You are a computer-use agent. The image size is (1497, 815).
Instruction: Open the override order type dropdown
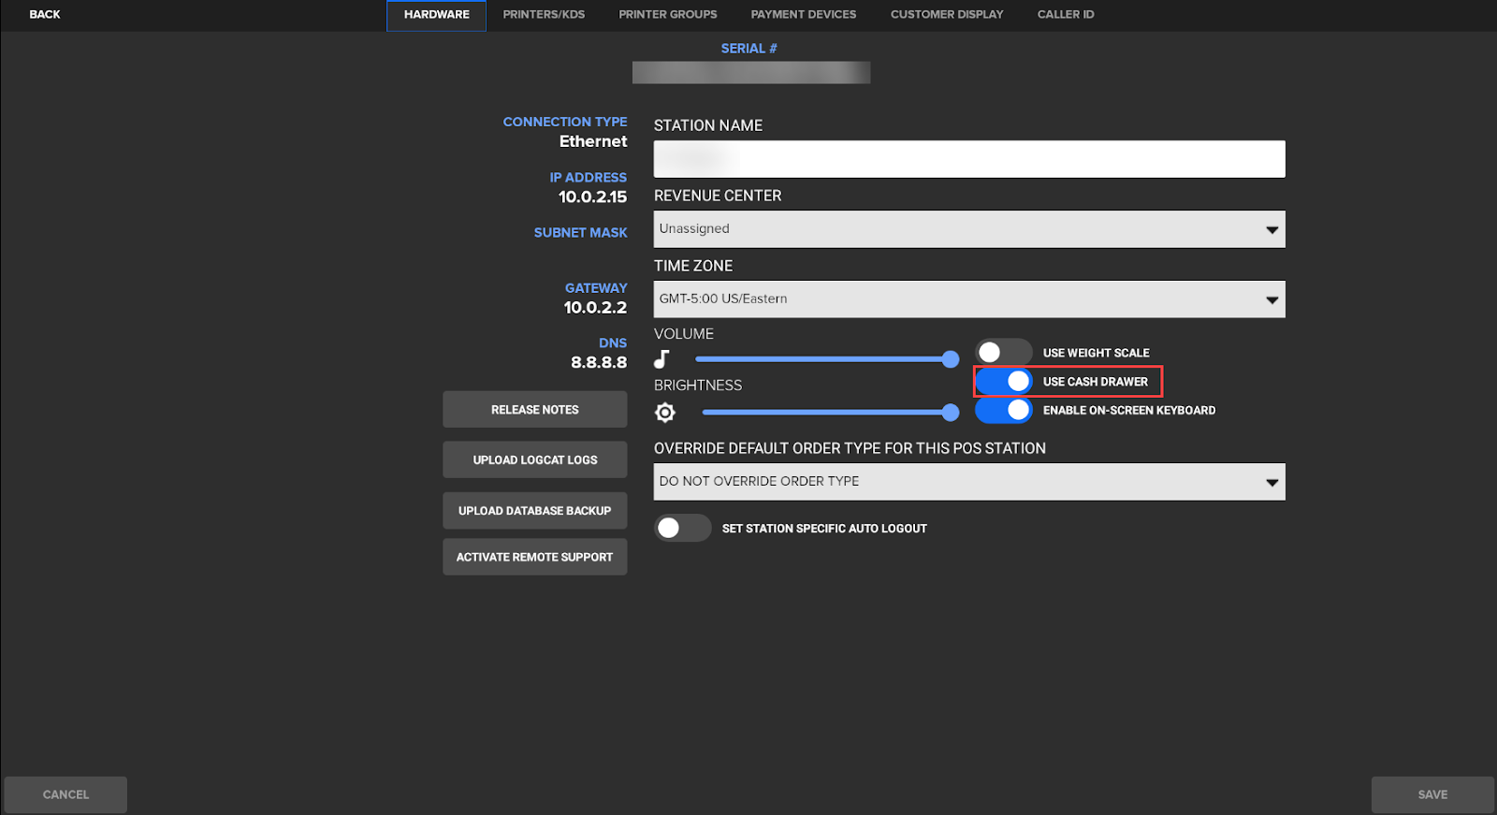[x=968, y=482]
